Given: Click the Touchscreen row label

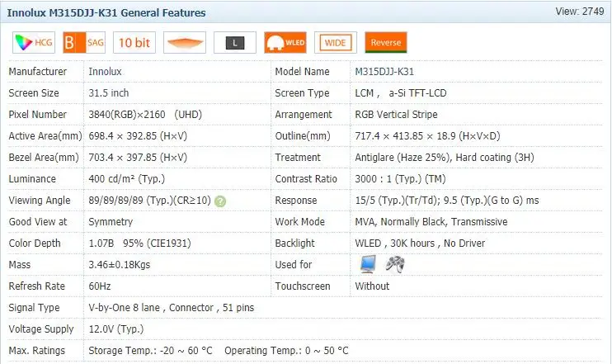Looking at the screenshot, I should [303, 286].
